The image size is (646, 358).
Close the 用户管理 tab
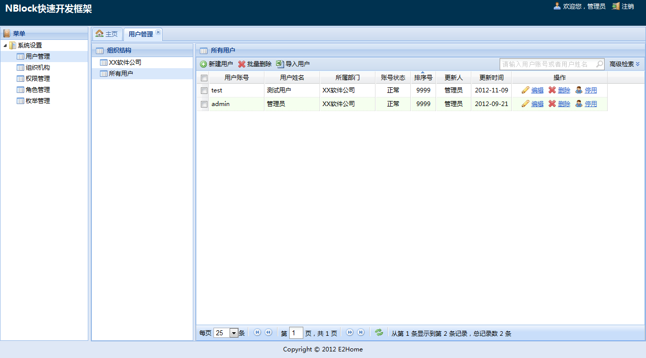[x=158, y=32]
